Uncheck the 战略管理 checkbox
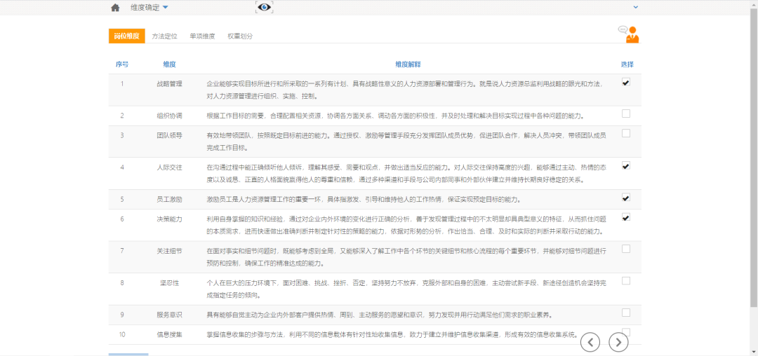The image size is (758, 356). coord(625,82)
